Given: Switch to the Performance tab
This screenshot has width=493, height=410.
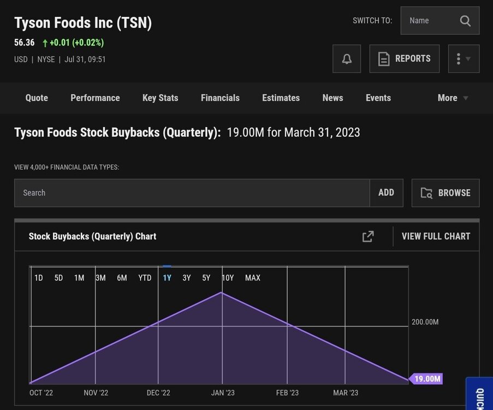Looking at the screenshot, I should coord(95,98).
